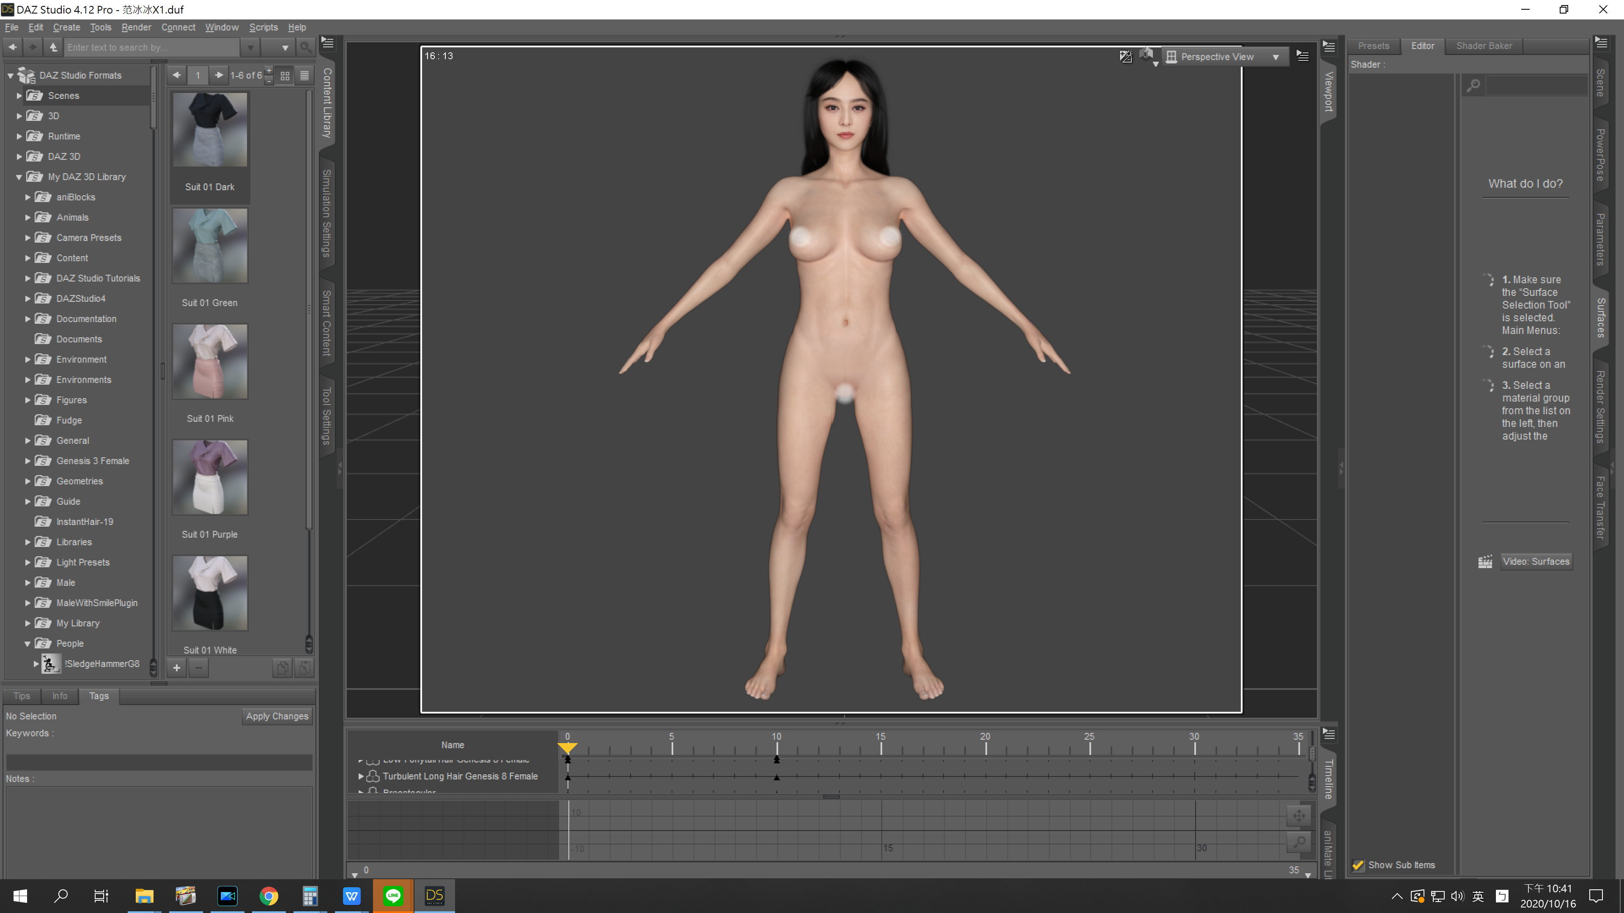1624x913 pixels.
Task: Click the content search magnifier button
Action: (306, 47)
